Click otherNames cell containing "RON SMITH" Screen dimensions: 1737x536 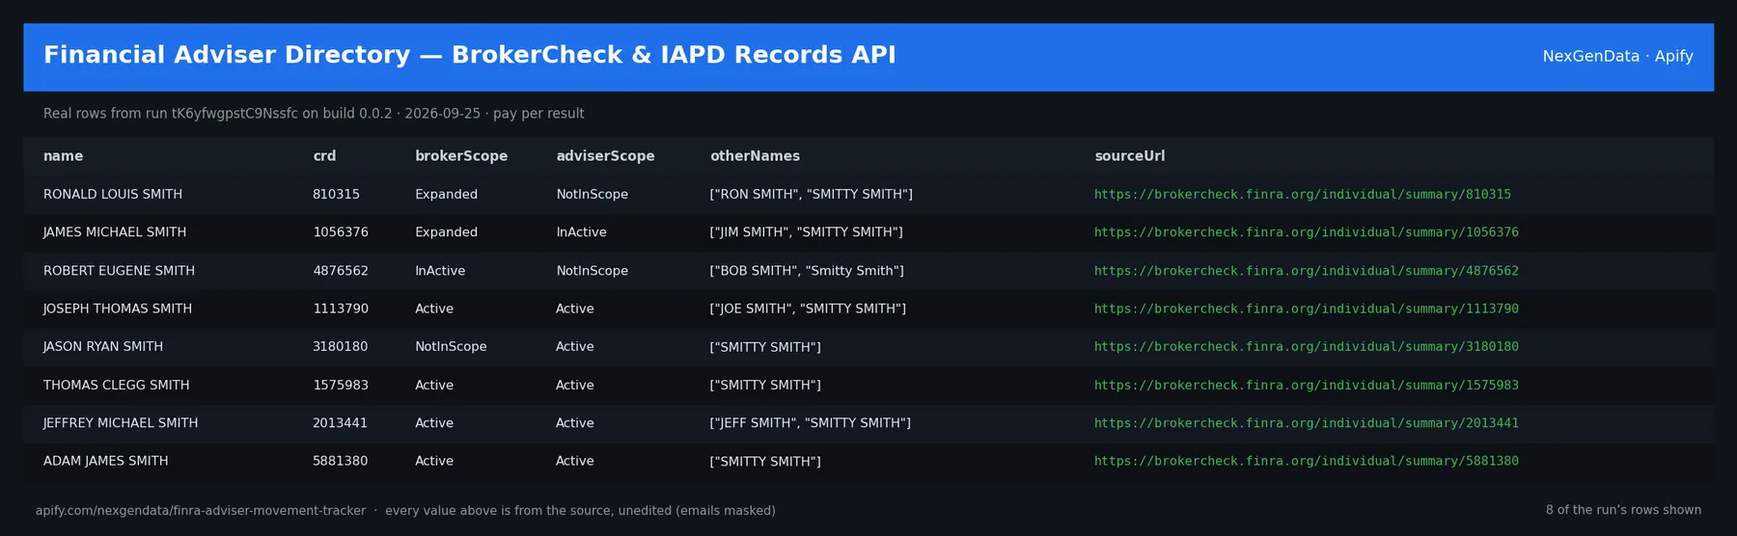coord(812,195)
